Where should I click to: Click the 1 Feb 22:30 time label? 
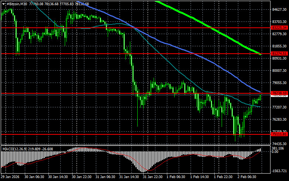[223, 177]
